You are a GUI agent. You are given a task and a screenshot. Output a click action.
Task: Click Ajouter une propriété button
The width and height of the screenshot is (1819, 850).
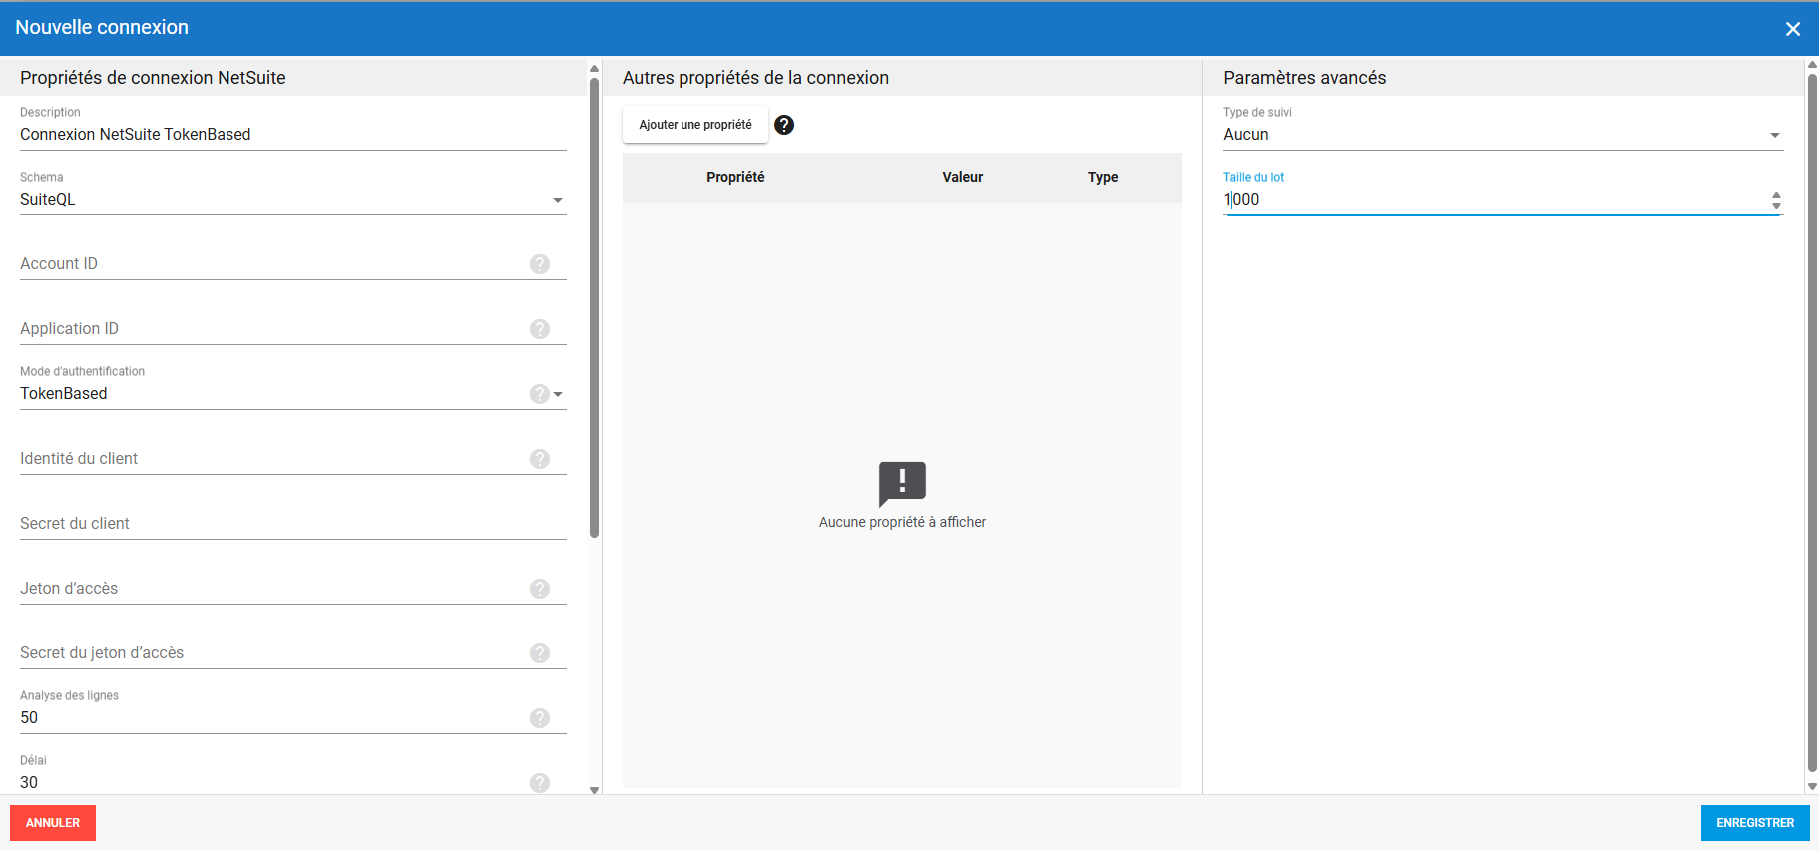point(695,125)
